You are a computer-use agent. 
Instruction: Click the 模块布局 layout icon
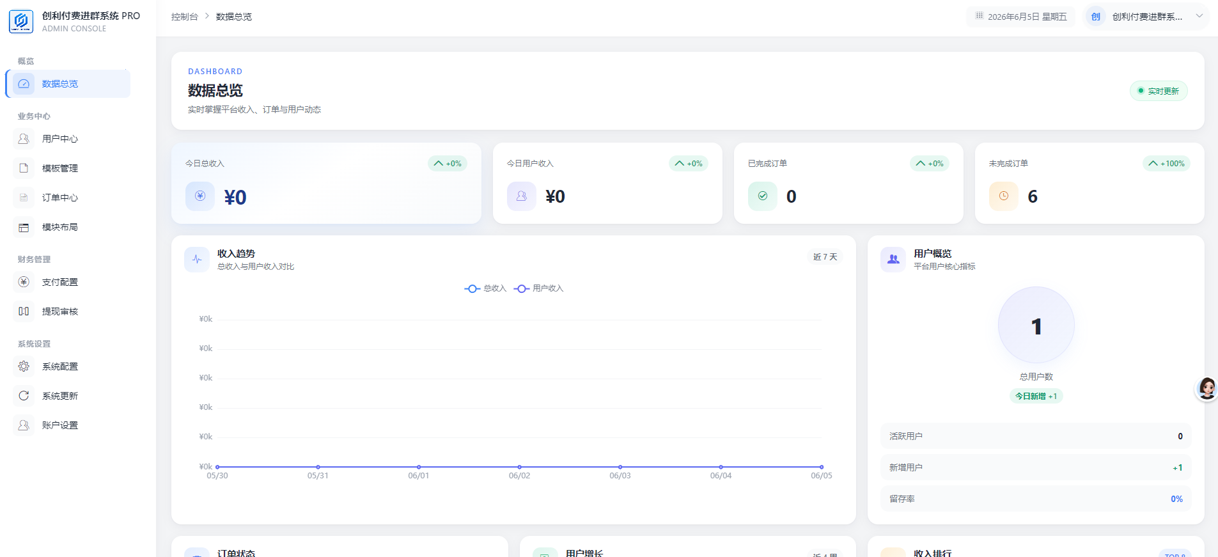pyautogui.click(x=24, y=227)
